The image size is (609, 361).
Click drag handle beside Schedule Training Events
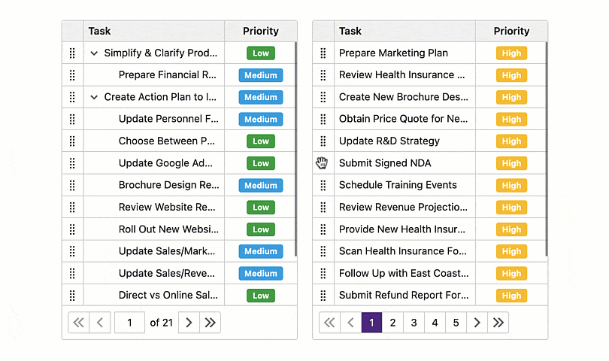click(x=323, y=185)
